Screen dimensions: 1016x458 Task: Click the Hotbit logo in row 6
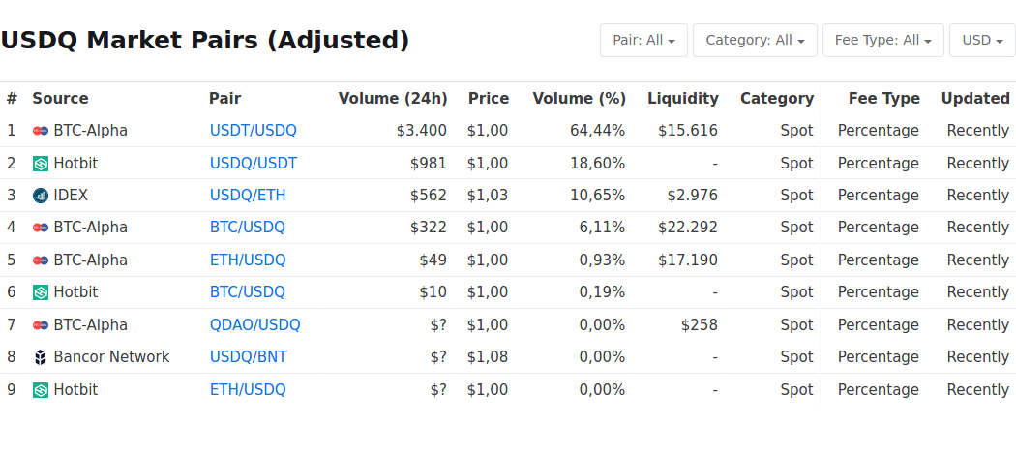[x=41, y=292]
